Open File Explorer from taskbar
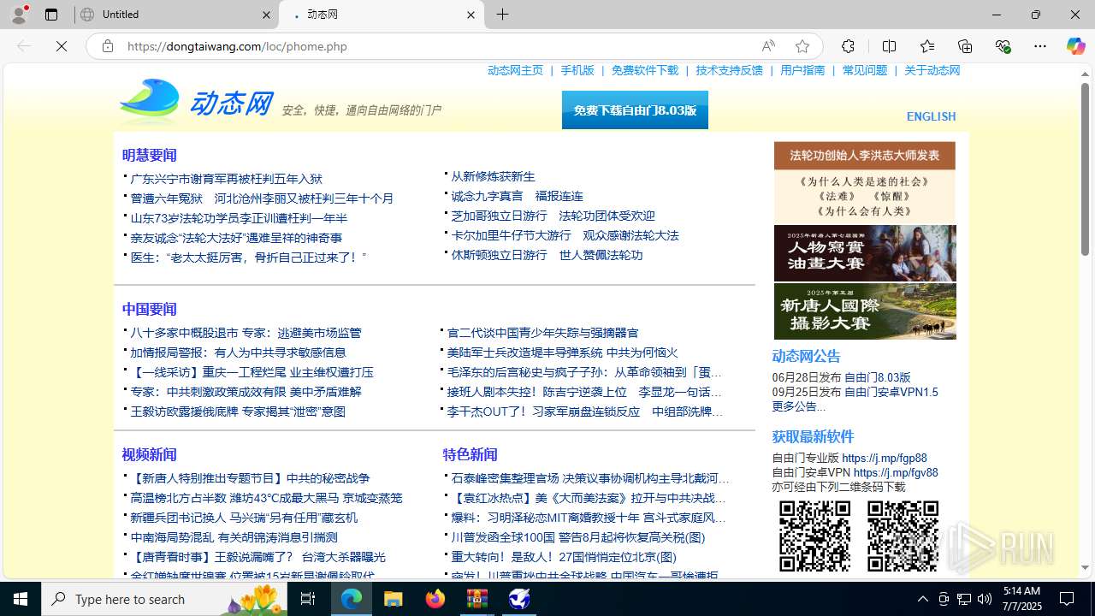The height and width of the screenshot is (616, 1095). point(394,599)
